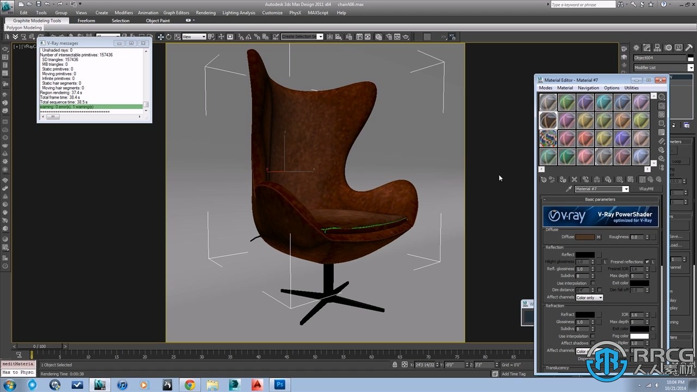This screenshot has height=392, width=697.
Task: Toggle selection lock icon in status bar
Action: point(396,364)
